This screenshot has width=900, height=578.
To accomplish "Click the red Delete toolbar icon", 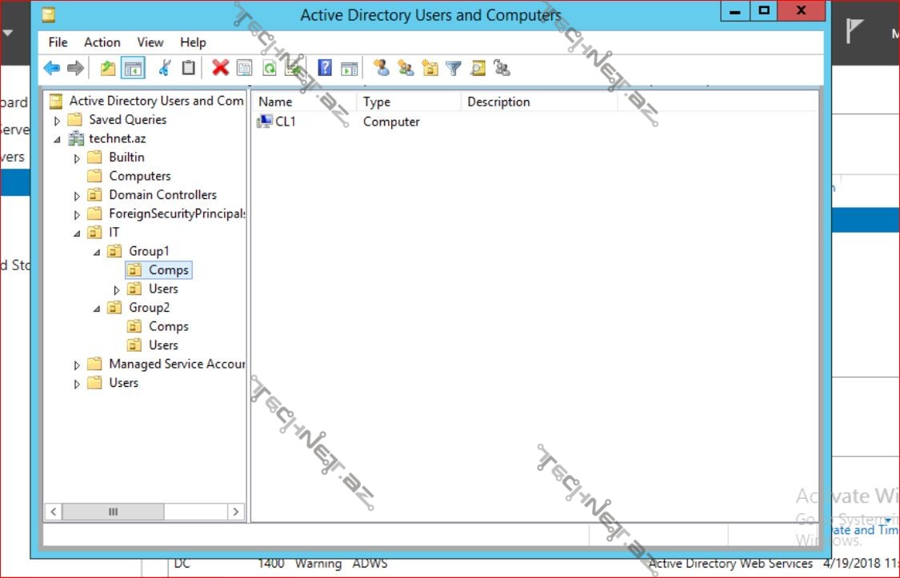I will click(220, 69).
